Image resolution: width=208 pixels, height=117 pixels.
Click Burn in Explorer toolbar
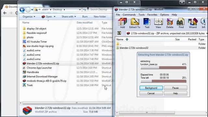pos(85,17)
